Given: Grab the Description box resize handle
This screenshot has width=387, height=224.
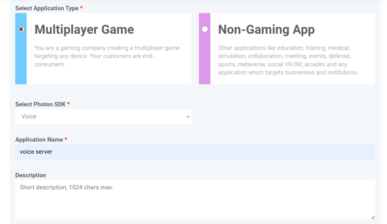Looking at the screenshot, I should click(373, 217).
